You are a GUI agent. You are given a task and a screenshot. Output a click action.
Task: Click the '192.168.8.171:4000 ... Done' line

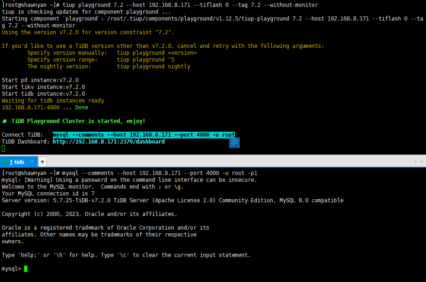pyautogui.click(x=45, y=108)
